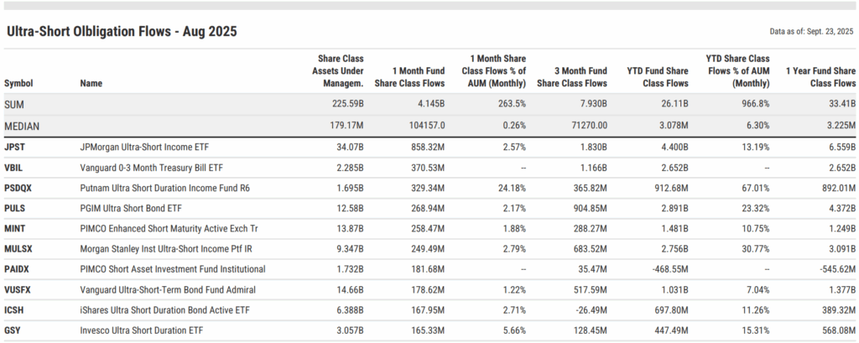Click the JPST ticker symbol

coord(14,148)
